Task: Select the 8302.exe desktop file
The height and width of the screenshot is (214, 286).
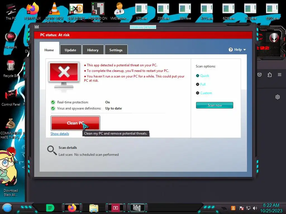Action: click(x=272, y=11)
